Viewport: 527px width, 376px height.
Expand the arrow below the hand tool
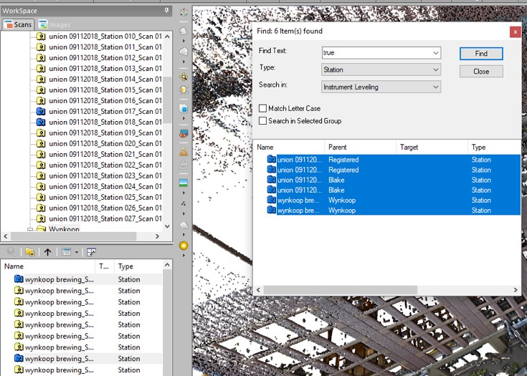tap(184, 41)
